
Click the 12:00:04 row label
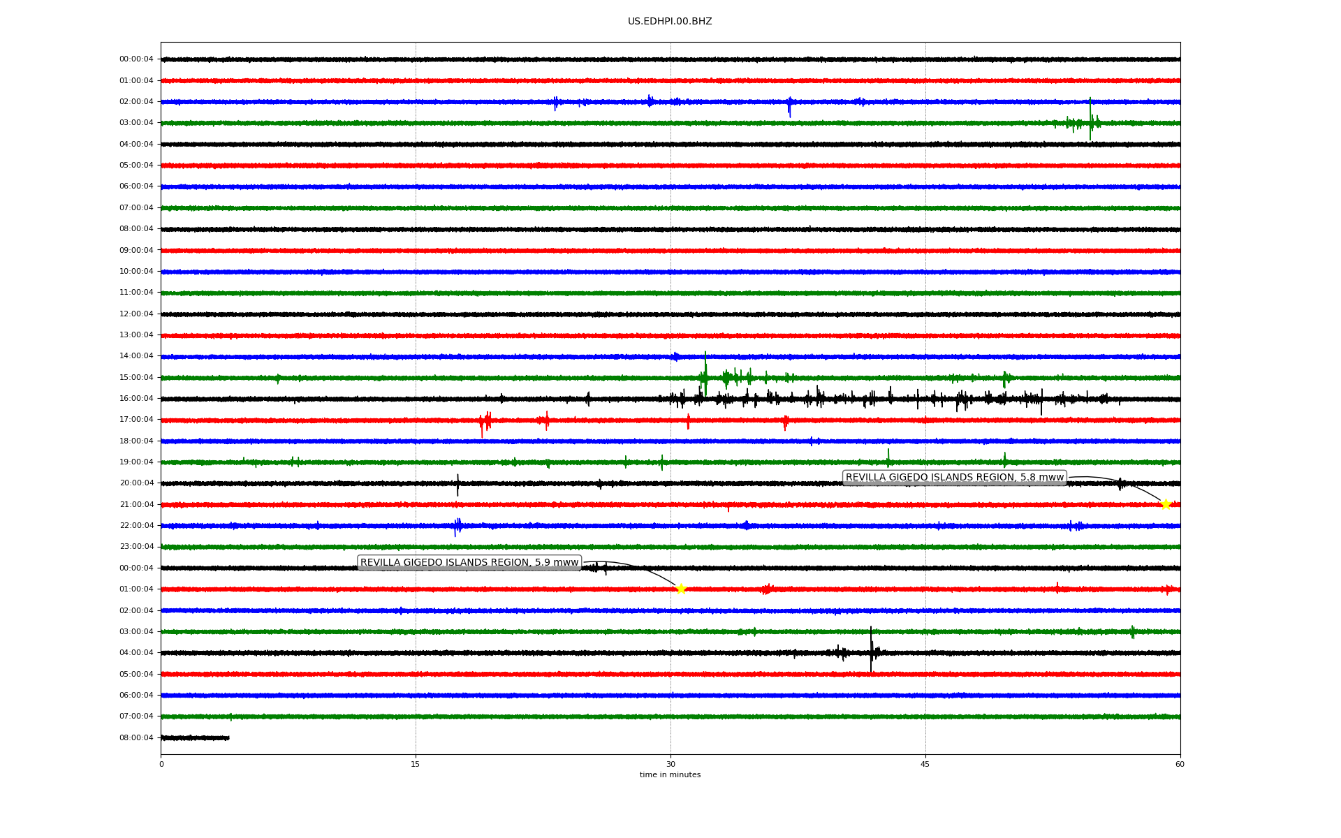136,314
